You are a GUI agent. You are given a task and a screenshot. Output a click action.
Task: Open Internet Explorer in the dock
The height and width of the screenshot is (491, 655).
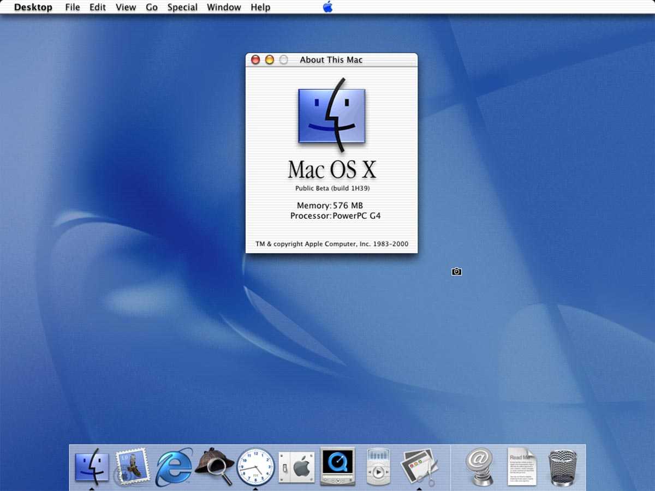coord(174,467)
